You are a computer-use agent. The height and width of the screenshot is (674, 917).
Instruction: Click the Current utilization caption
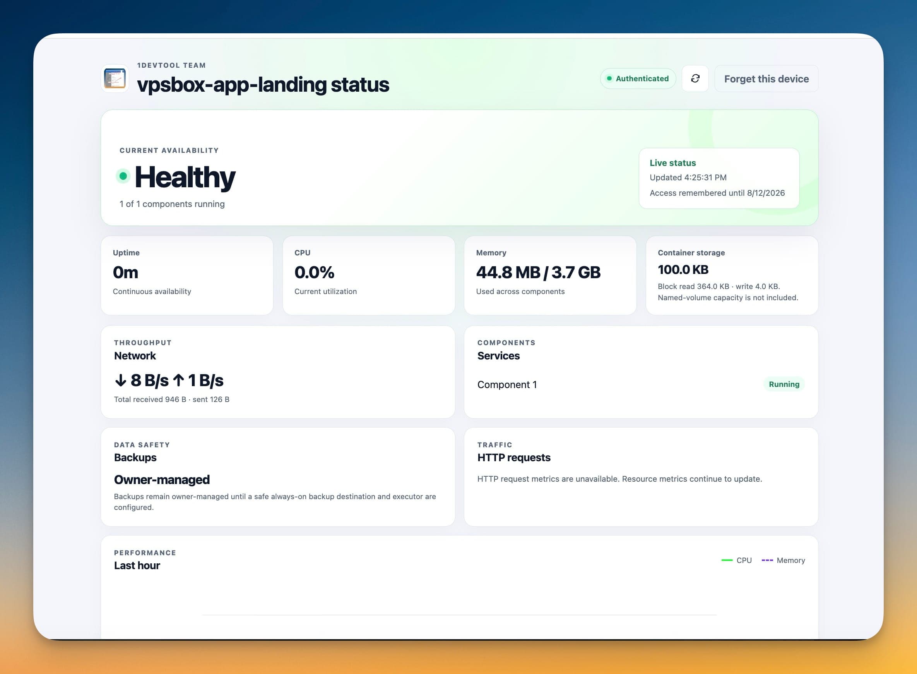click(x=325, y=291)
